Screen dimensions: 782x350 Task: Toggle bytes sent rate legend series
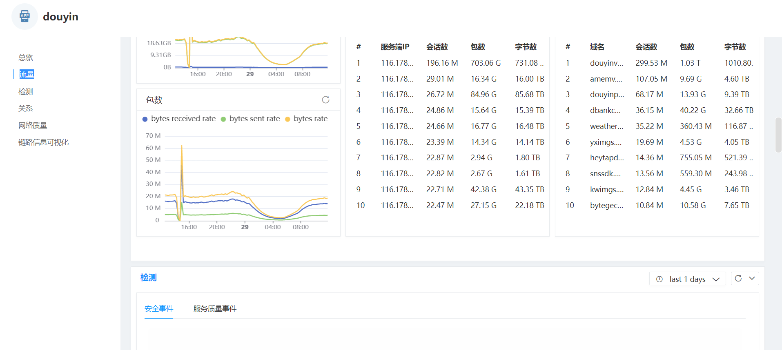(250, 119)
